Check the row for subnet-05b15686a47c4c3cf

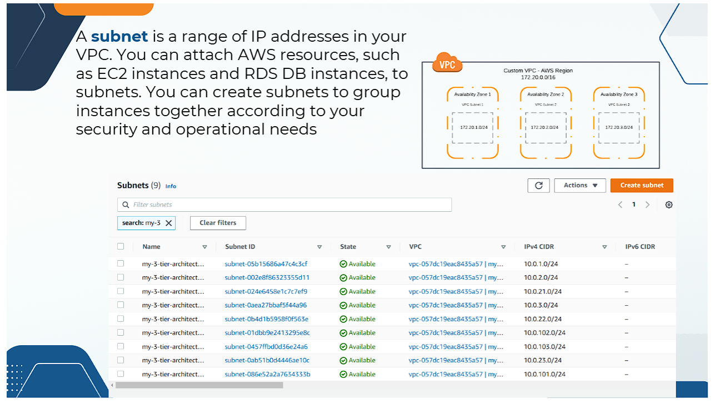tap(121, 263)
